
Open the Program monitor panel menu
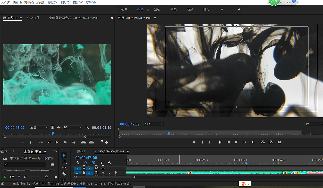(x=155, y=18)
